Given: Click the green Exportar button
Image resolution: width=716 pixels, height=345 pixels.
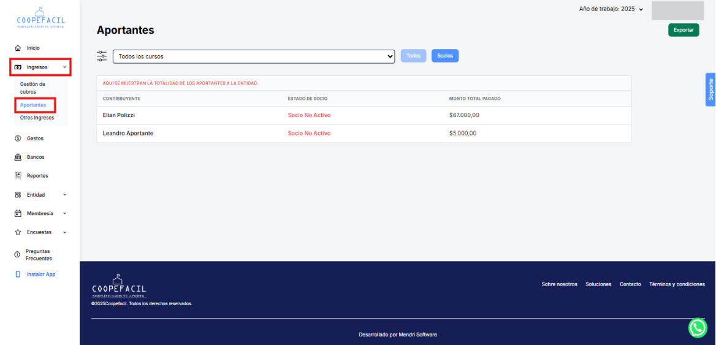Looking at the screenshot, I should click(x=684, y=30).
